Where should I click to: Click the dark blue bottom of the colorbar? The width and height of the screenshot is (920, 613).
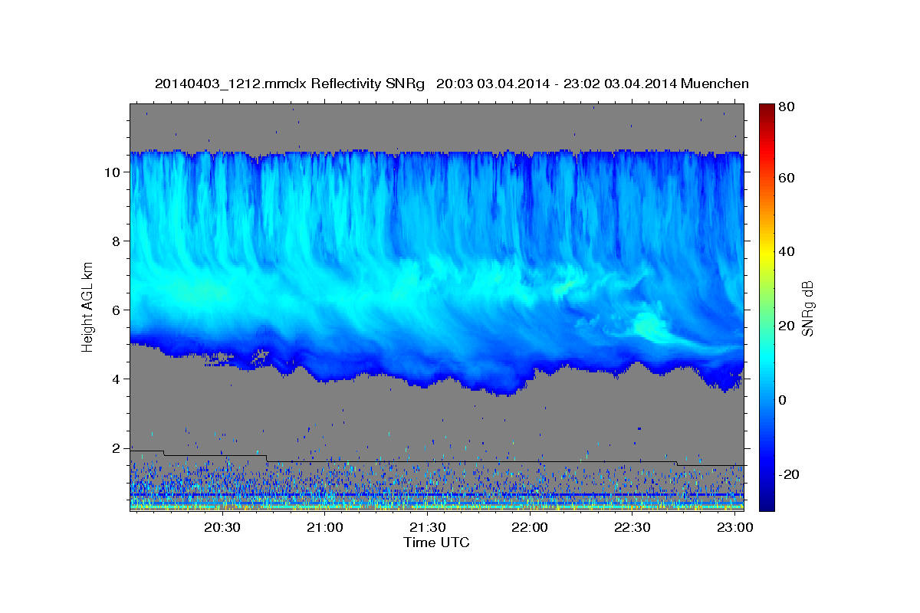(x=767, y=502)
